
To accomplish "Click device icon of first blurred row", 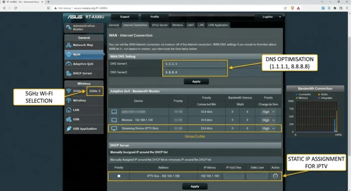I will (x=114, y=112).
